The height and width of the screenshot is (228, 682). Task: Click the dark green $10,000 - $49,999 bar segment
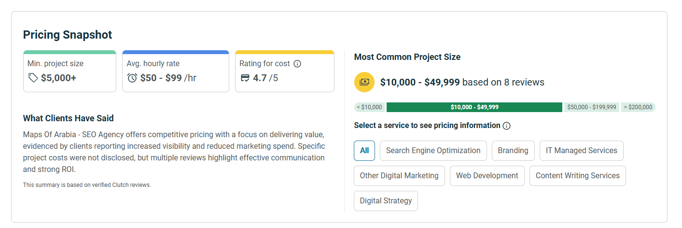pyautogui.click(x=474, y=107)
